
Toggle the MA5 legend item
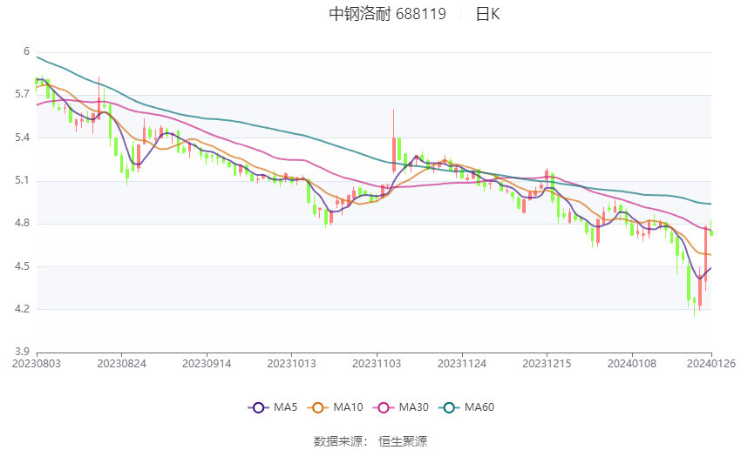click(273, 407)
